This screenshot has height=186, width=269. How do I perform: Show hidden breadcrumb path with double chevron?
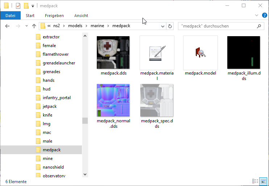(49, 26)
